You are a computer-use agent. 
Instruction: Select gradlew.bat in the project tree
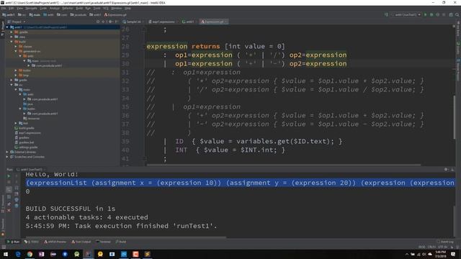pos(24,142)
